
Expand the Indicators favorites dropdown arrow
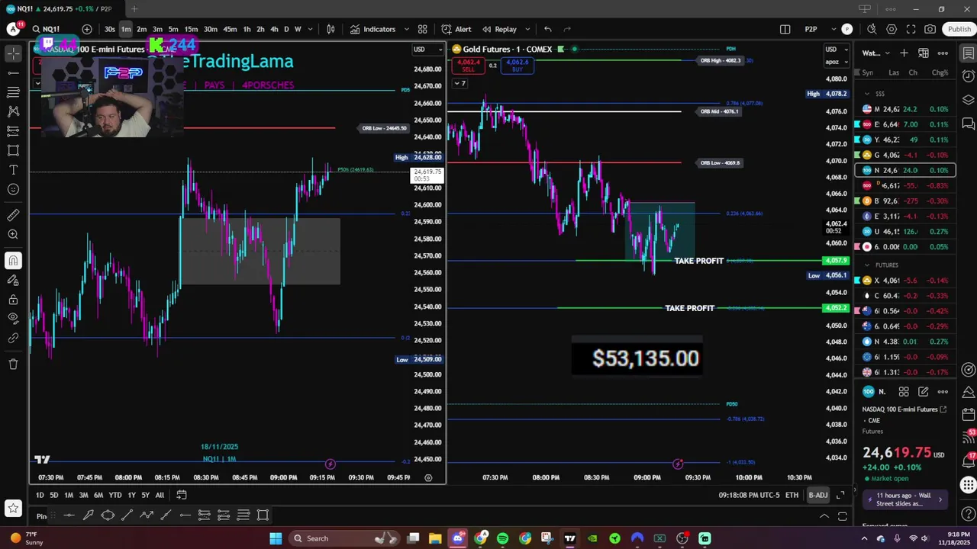coord(406,29)
